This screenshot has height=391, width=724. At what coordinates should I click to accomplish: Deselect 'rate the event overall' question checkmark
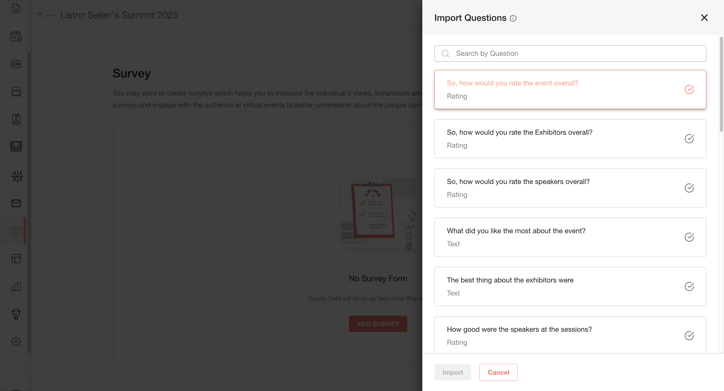click(x=689, y=89)
